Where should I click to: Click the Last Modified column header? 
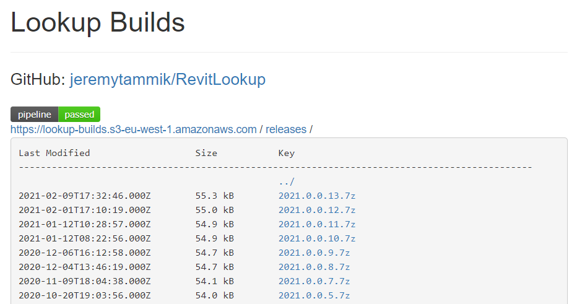54,153
